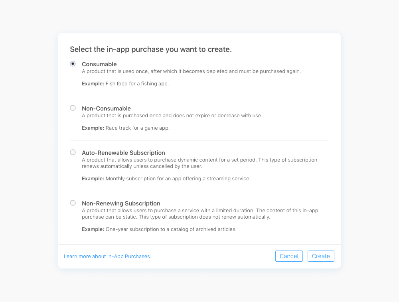Click the Auto-Renewable Subscription title text

point(123,153)
